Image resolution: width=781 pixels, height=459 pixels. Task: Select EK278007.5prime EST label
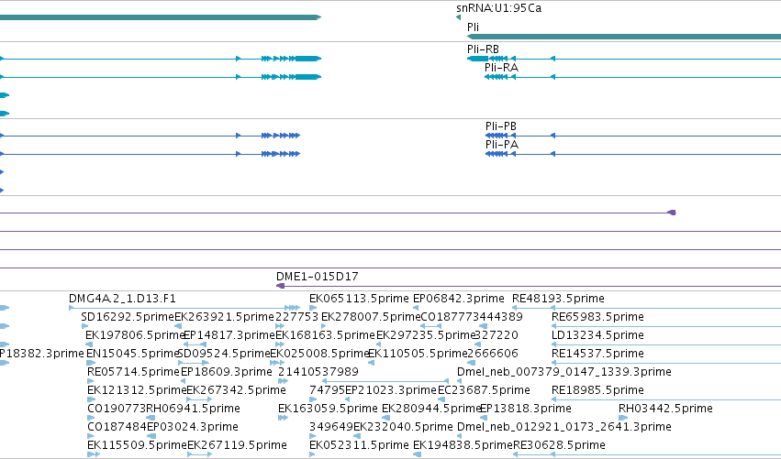click(x=371, y=317)
